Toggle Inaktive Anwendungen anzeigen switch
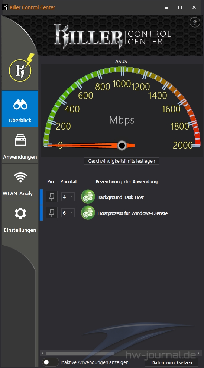The width and height of the screenshot is (204, 368). [50, 362]
